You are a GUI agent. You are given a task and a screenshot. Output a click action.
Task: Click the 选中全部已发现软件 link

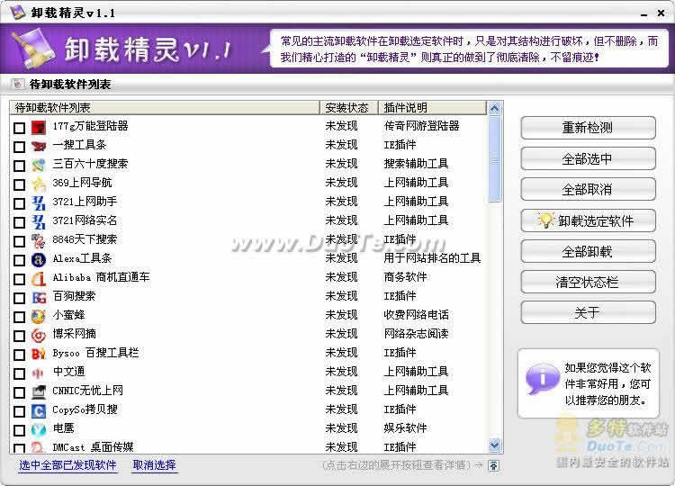pyautogui.click(x=67, y=465)
